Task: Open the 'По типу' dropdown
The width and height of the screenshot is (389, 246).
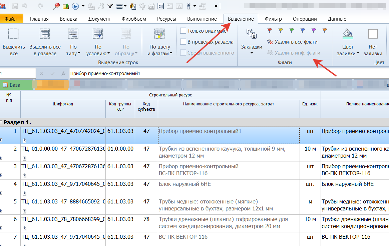Action: 73,50
